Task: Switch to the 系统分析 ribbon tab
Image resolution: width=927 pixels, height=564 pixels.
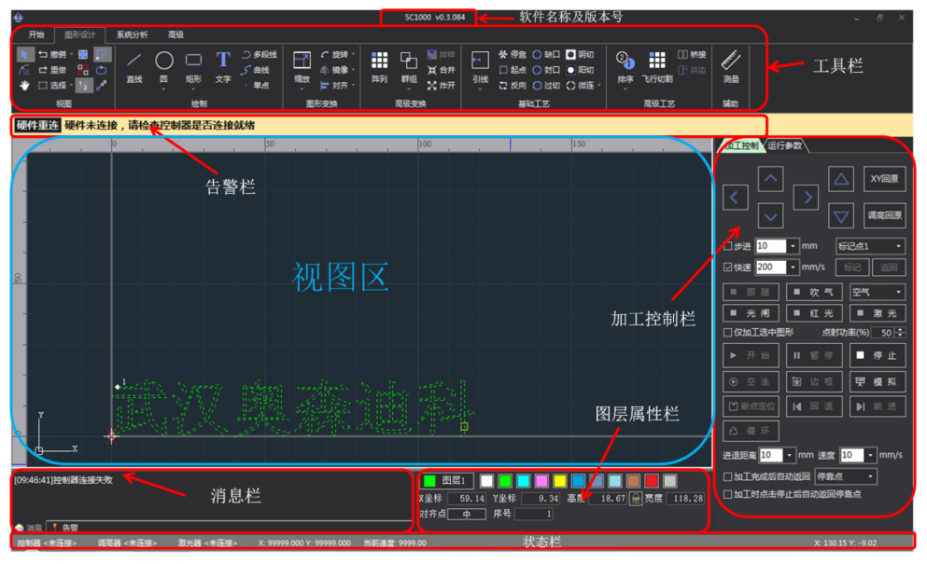Action: [x=131, y=34]
